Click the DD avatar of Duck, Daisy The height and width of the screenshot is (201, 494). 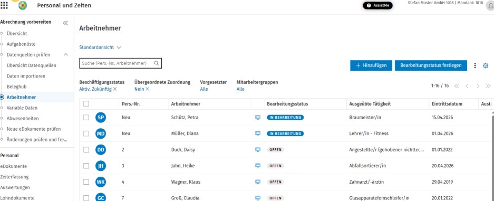(x=101, y=150)
